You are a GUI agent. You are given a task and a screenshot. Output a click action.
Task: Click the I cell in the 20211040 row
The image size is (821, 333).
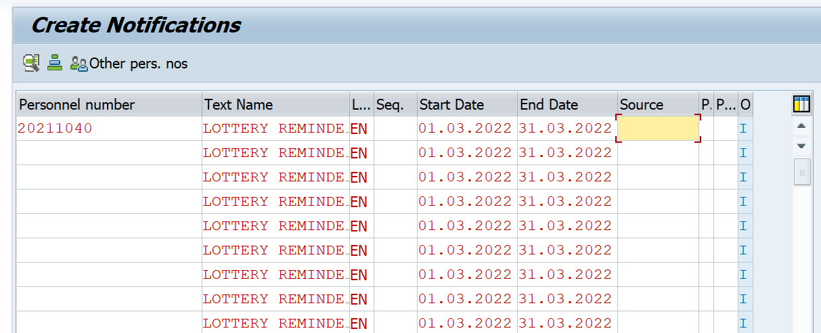pos(745,129)
